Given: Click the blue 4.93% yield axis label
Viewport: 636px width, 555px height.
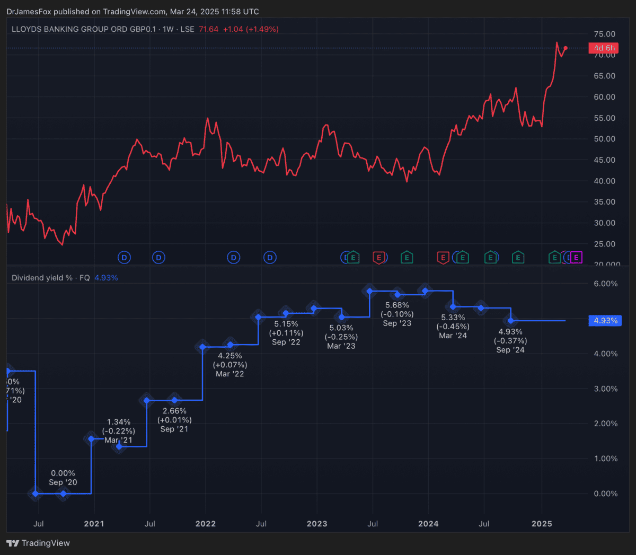Looking at the screenshot, I should [x=605, y=321].
